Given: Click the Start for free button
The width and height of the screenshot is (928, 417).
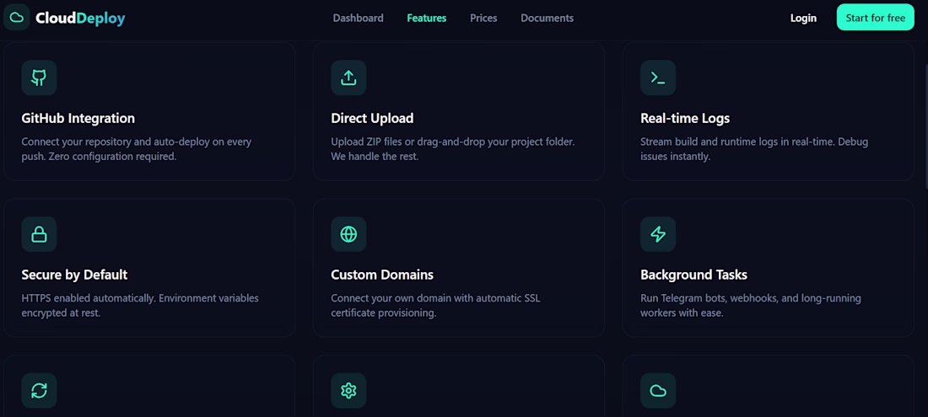Looking at the screenshot, I should (876, 17).
